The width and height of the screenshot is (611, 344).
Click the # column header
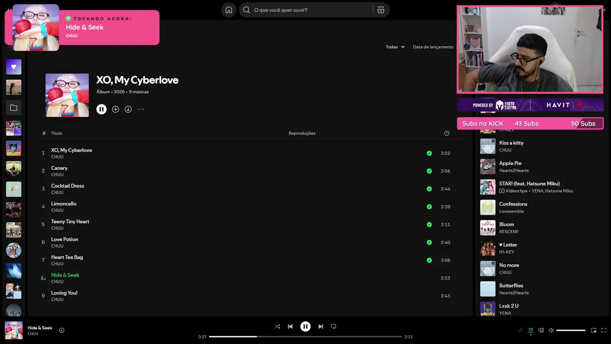(44, 133)
